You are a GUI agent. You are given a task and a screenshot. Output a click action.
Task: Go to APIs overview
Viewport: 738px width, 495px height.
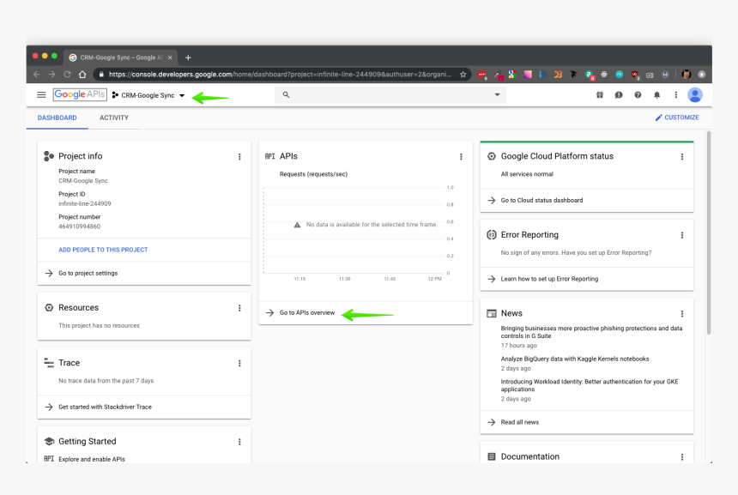306,313
